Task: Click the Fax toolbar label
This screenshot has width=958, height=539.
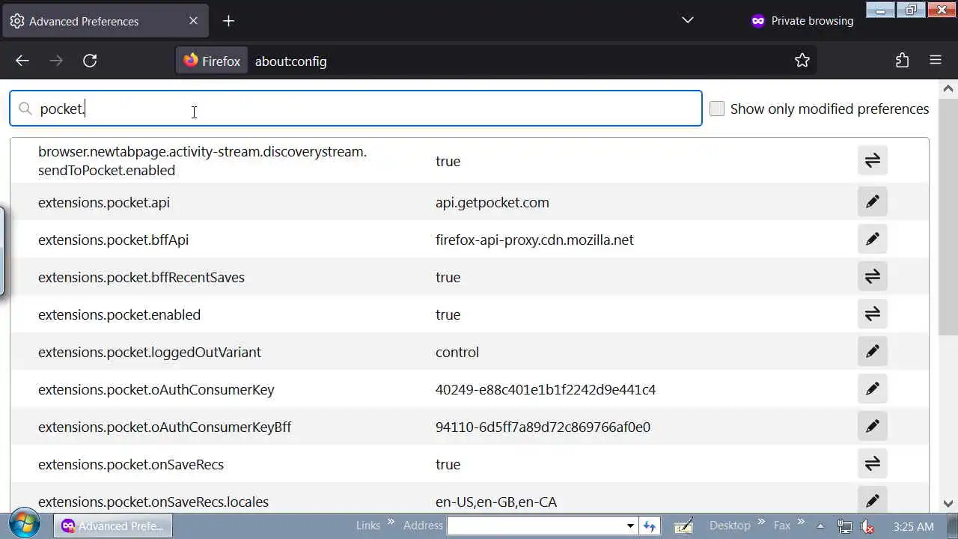Action: pos(782,526)
